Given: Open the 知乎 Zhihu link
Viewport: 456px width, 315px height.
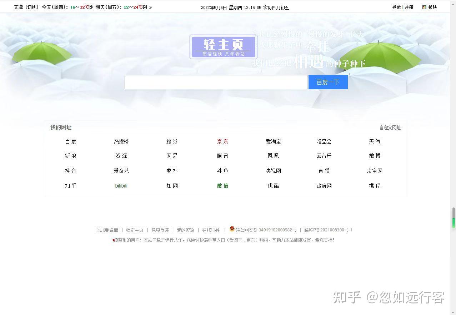Looking at the screenshot, I should [70, 186].
